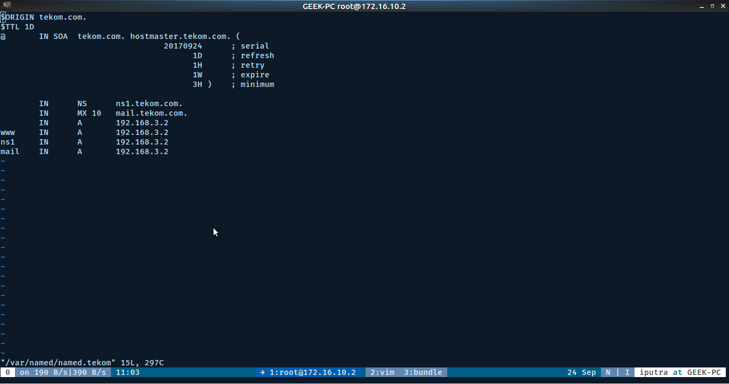Click the 3H ) minimum value
This screenshot has height=384, width=729.
(x=202, y=84)
